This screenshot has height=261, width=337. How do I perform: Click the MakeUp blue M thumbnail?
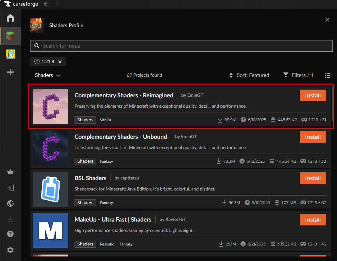point(51,231)
